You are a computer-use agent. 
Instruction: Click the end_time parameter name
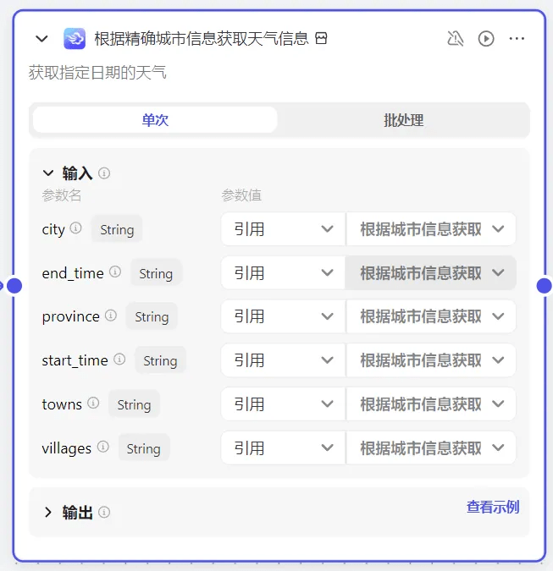tap(73, 273)
